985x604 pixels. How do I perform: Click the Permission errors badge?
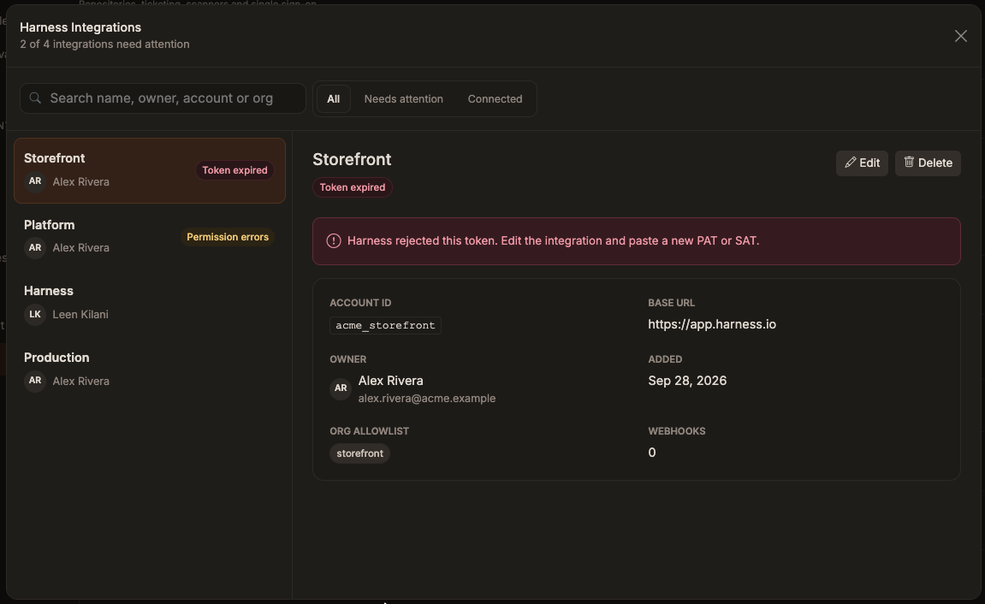pyautogui.click(x=228, y=237)
